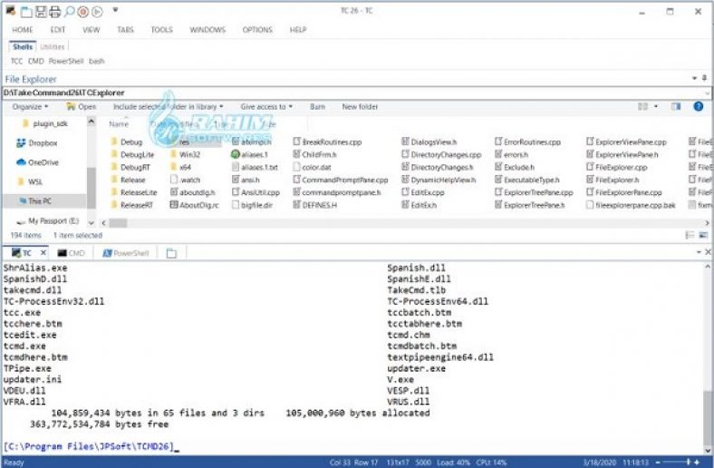Open the view options dropdown arrow
The height and width of the screenshot is (468, 714).
coord(656,107)
